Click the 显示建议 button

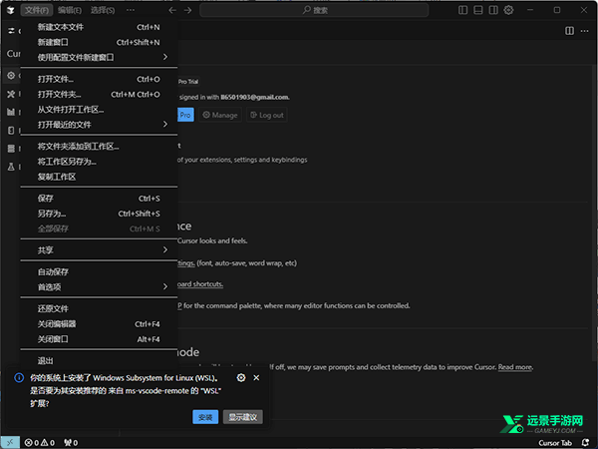click(242, 416)
